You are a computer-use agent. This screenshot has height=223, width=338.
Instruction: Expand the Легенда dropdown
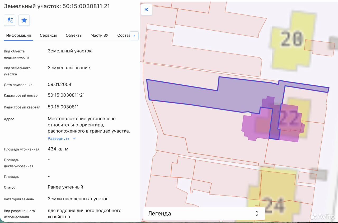[x=204, y=214]
